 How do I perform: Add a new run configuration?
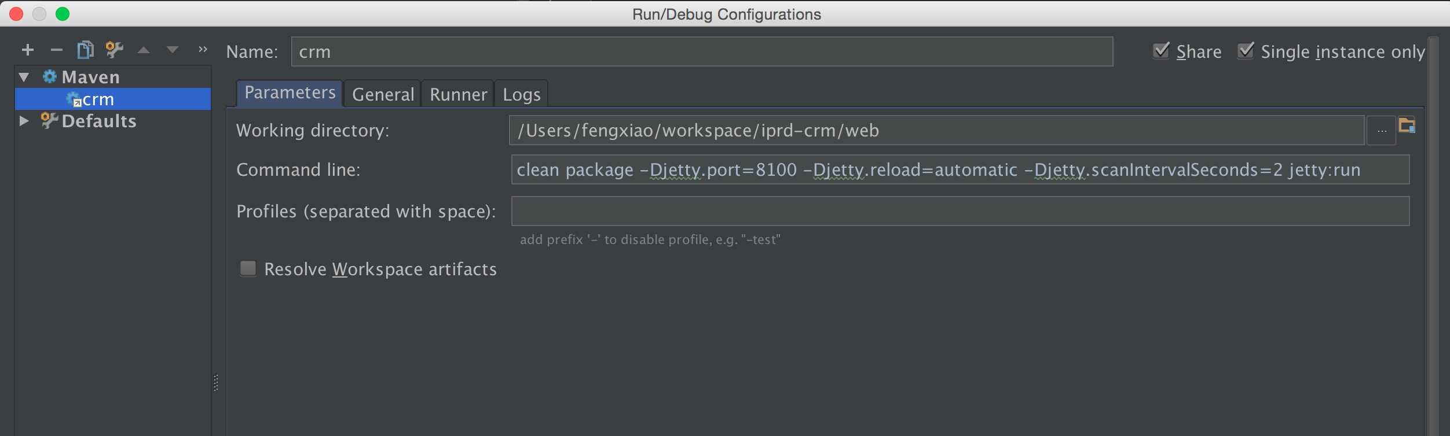pyautogui.click(x=28, y=50)
